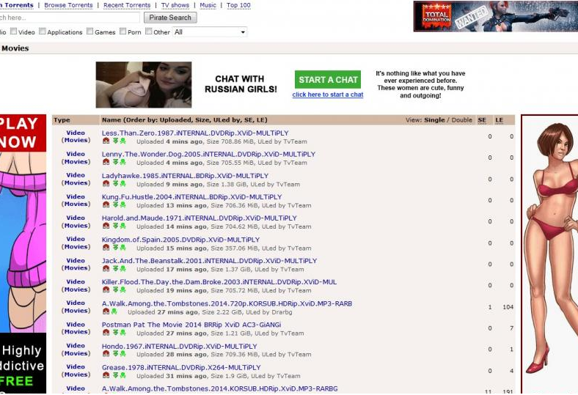The image size is (578, 395).
Task: Expand the All category dropdown
Action: [210, 32]
